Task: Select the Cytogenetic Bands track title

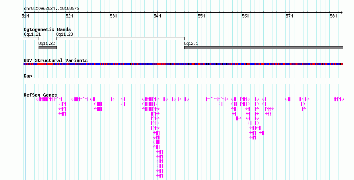Action: [x=47, y=29]
